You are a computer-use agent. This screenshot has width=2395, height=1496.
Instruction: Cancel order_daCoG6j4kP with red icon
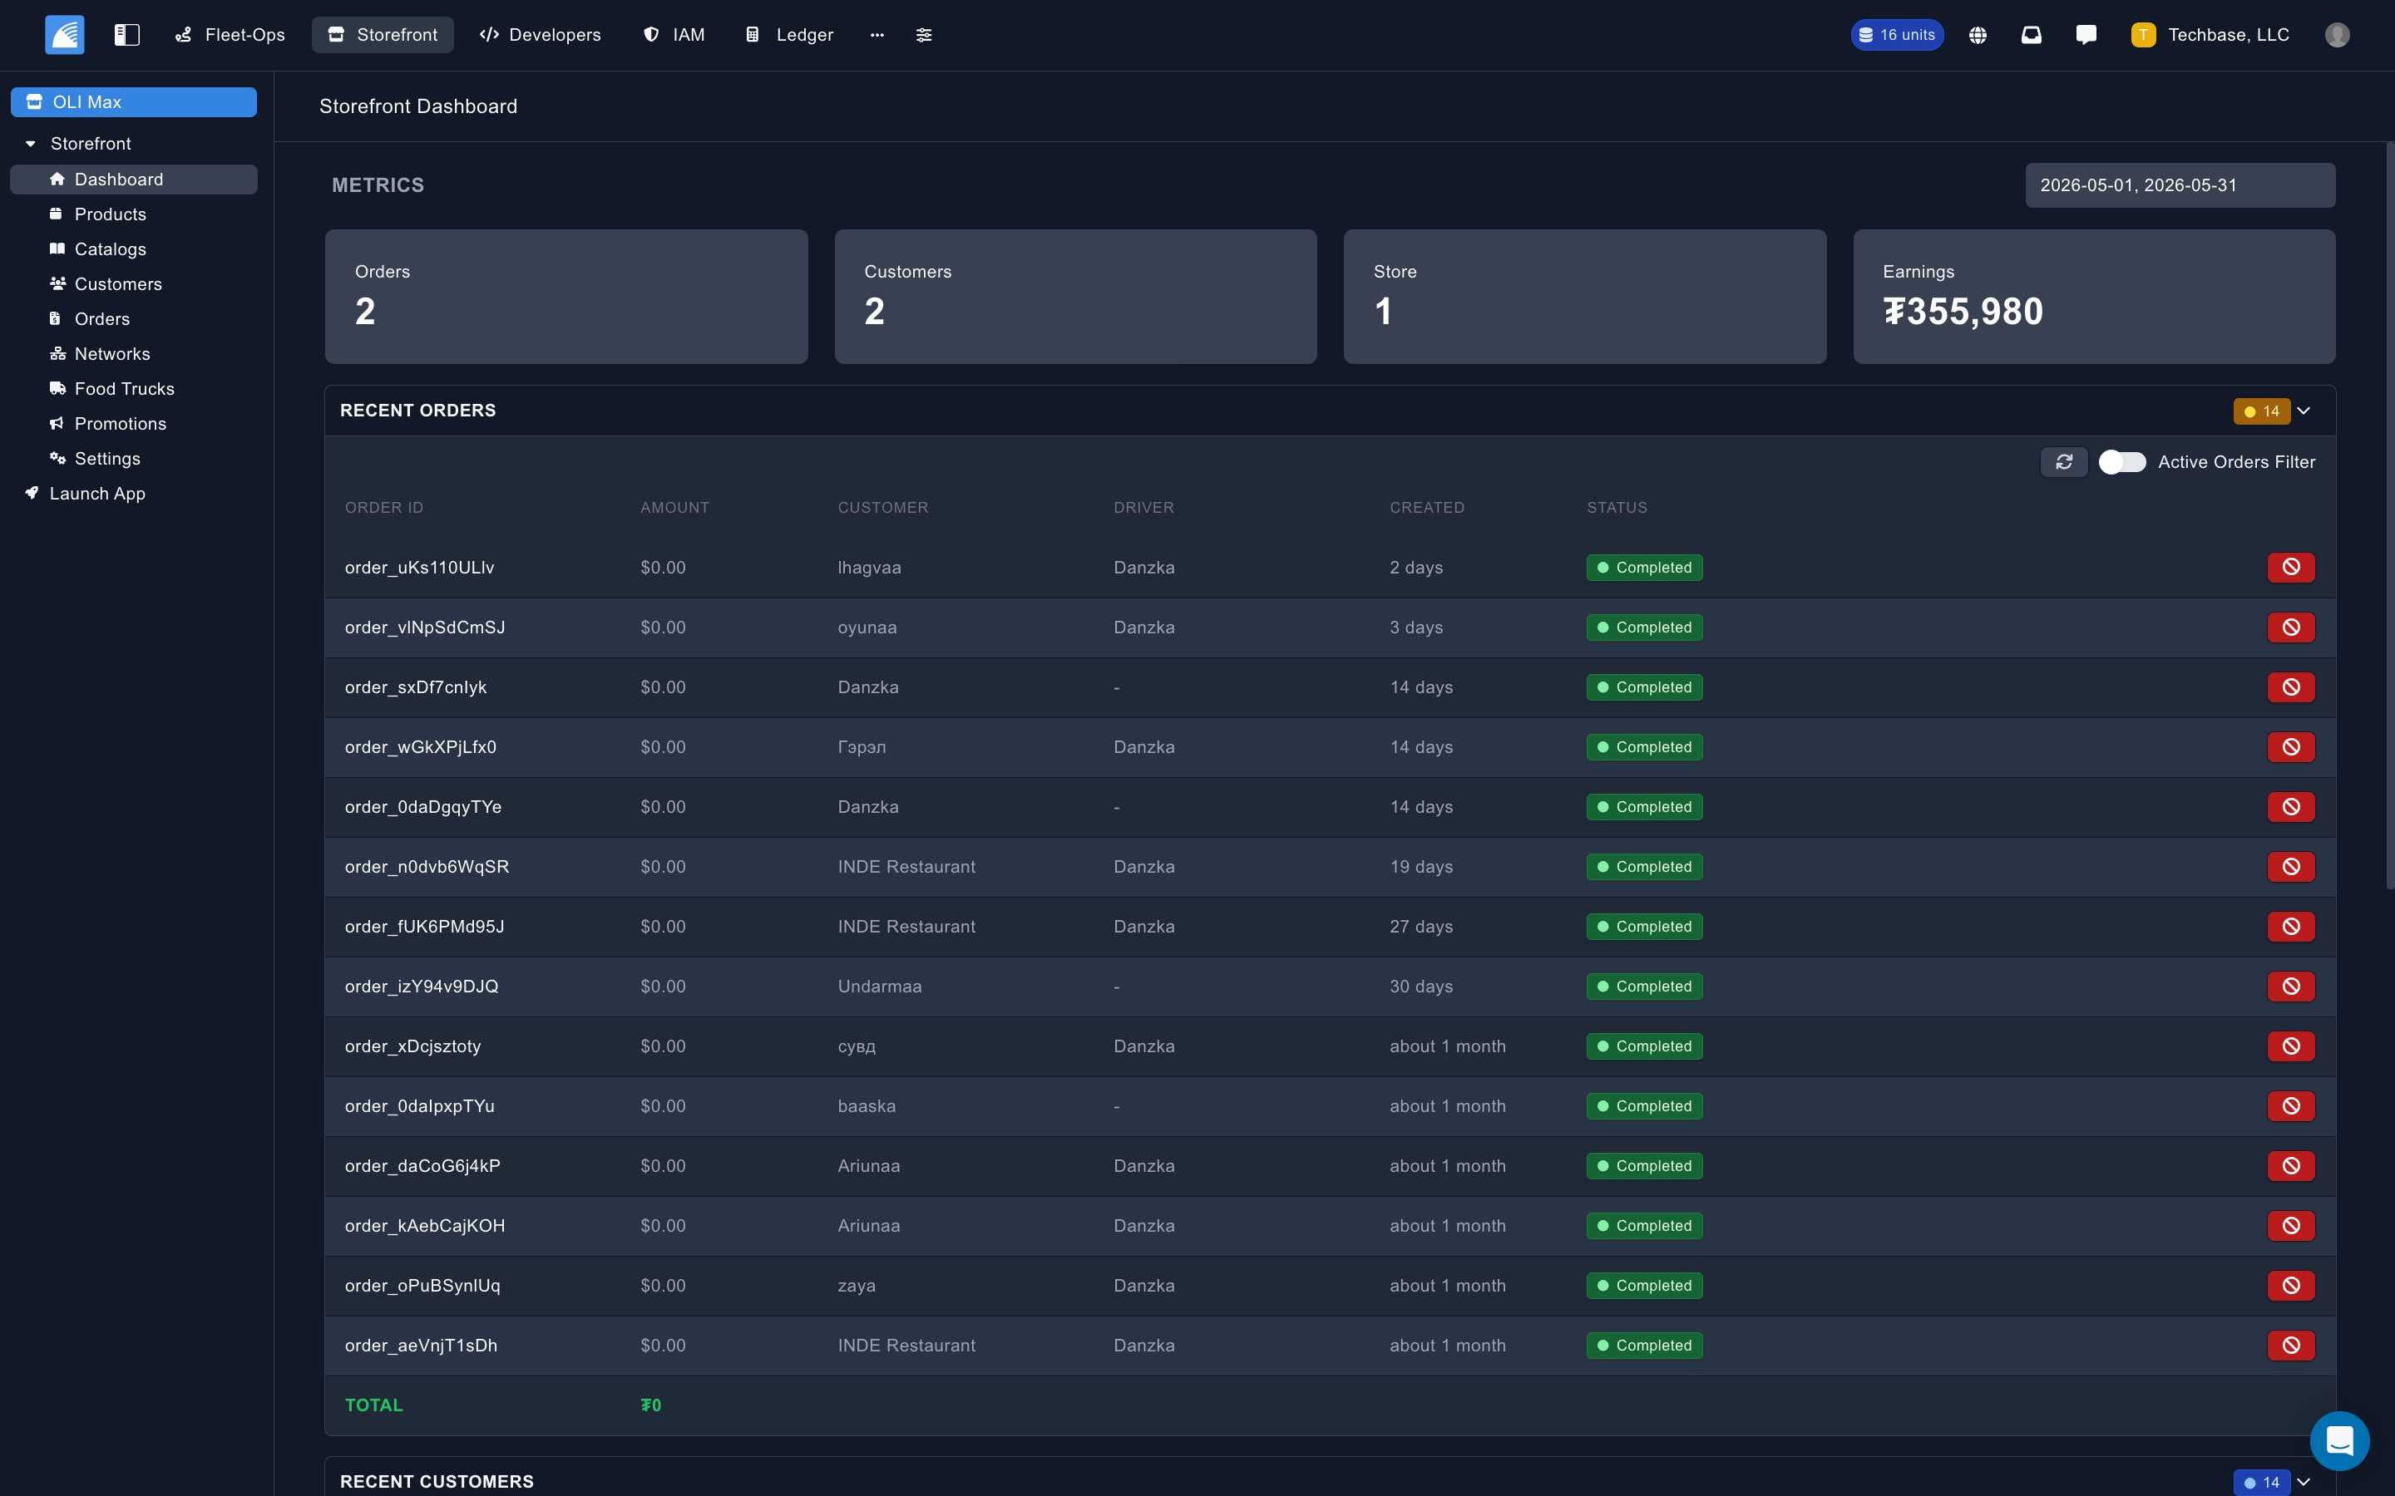(2290, 1165)
